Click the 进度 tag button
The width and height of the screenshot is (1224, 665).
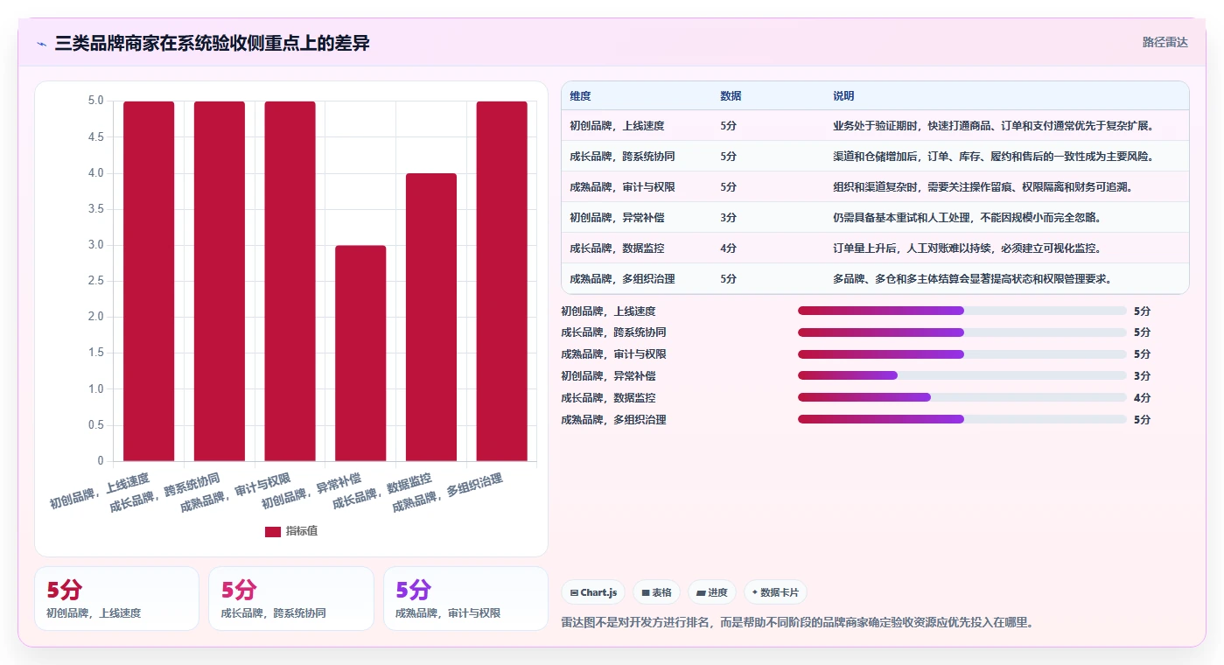coord(712,592)
